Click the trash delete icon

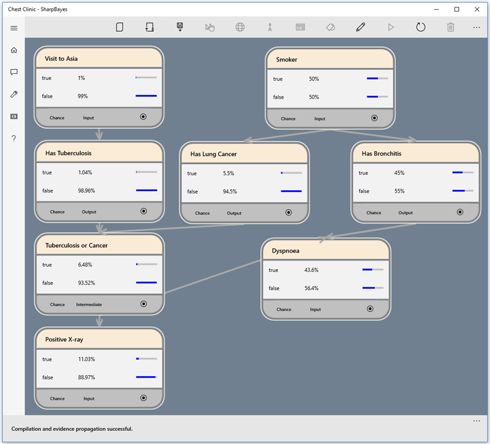pyautogui.click(x=451, y=27)
